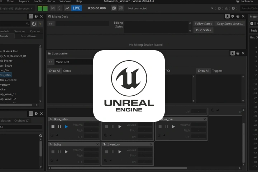Open the Profiler menu

point(38,1)
